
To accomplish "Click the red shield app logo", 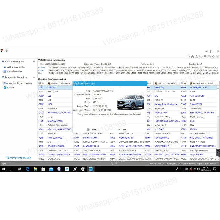I will 2,50.
